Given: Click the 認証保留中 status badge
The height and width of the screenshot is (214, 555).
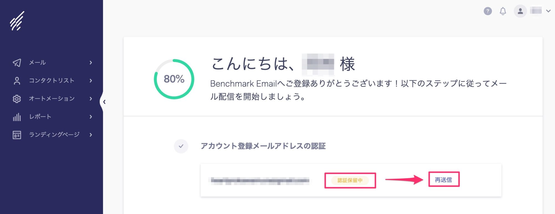Looking at the screenshot, I should tap(350, 180).
